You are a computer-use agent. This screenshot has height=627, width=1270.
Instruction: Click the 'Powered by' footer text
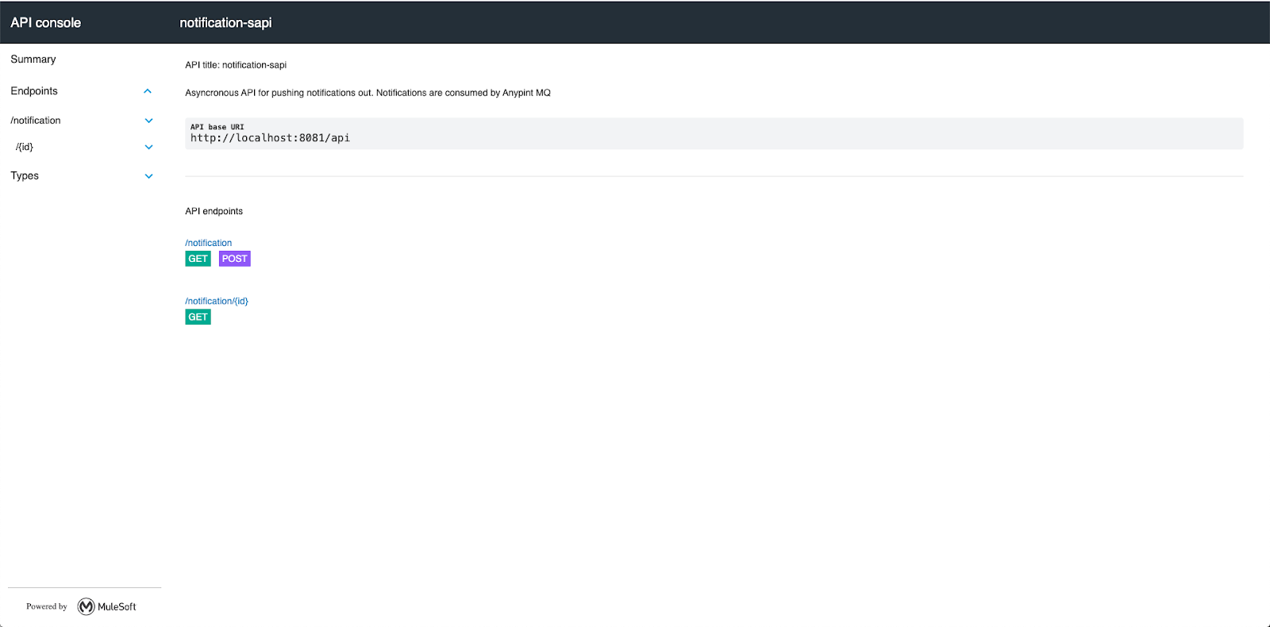[47, 606]
